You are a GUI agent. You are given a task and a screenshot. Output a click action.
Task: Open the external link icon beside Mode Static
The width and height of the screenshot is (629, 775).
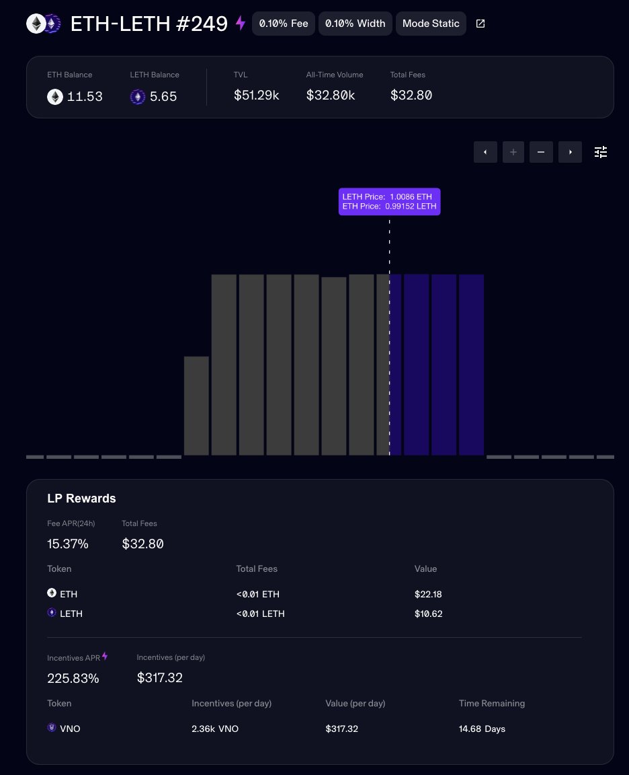(x=480, y=24)
